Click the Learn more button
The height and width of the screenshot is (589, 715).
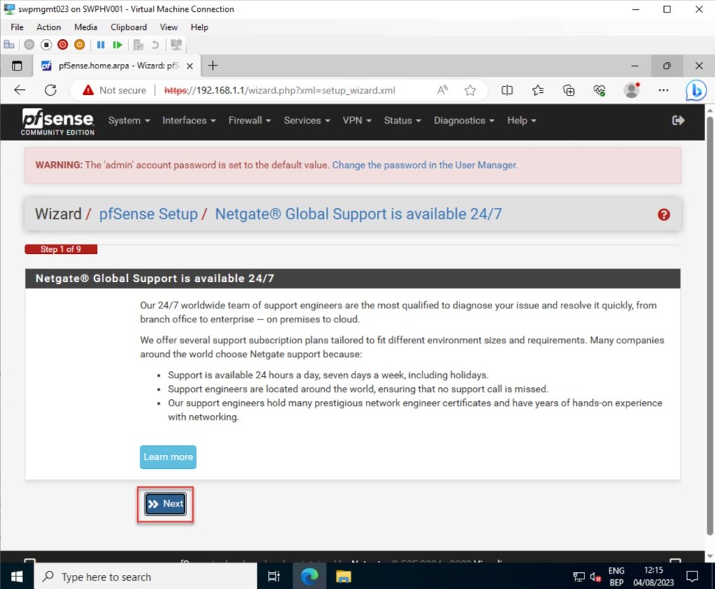click(168, 457)
